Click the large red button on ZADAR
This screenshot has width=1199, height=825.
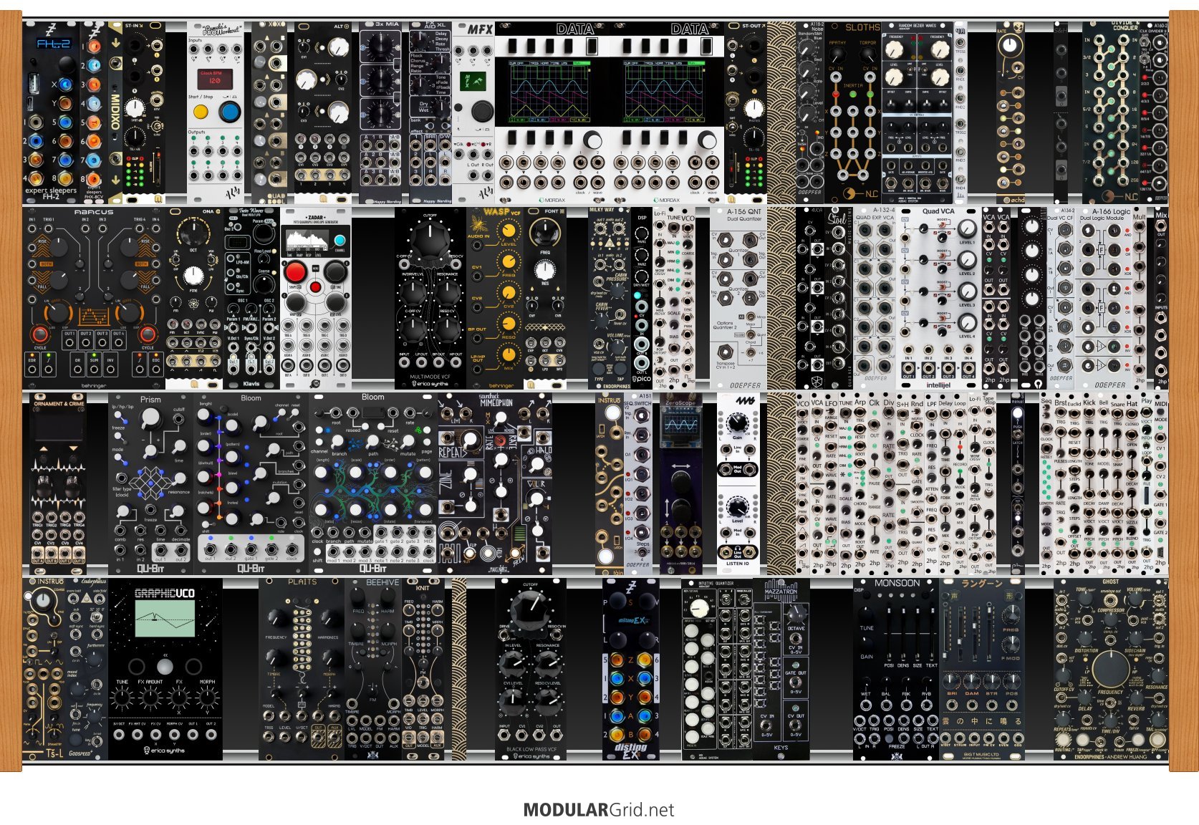point(295,272)
